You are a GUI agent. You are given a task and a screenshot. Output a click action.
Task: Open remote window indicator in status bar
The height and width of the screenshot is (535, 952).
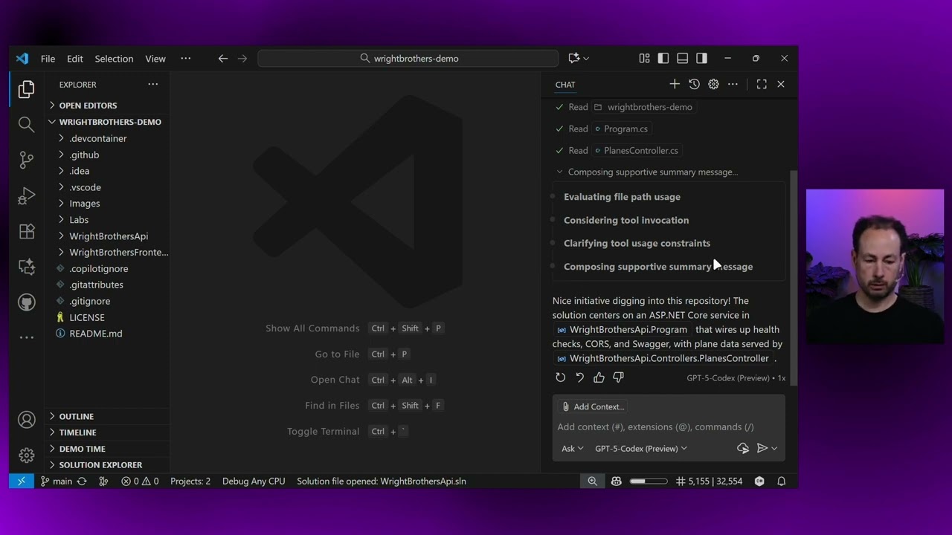click(21, 481)
